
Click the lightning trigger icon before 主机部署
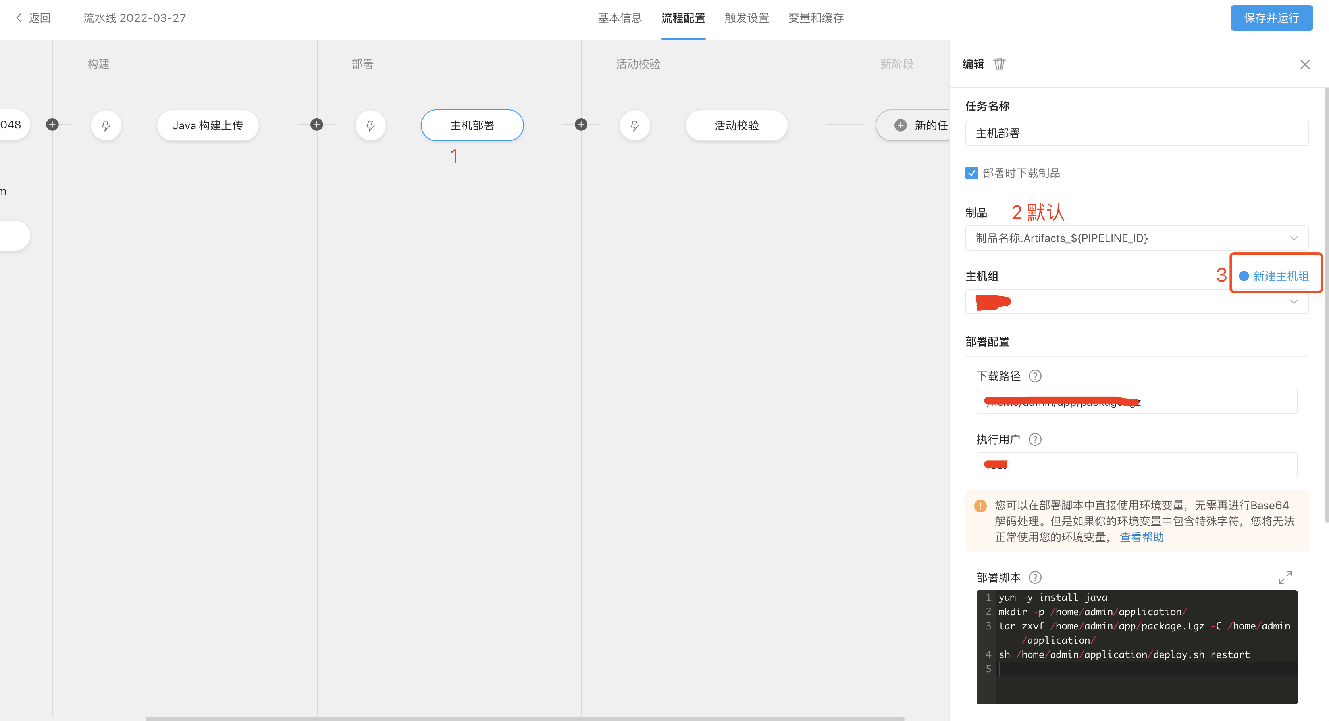pyautogui.click(x=370, y=125)
